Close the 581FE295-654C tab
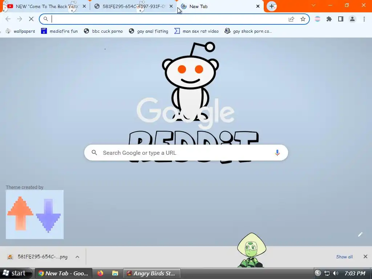The height and width of the screenshot is (279, 372). point(171,7)
